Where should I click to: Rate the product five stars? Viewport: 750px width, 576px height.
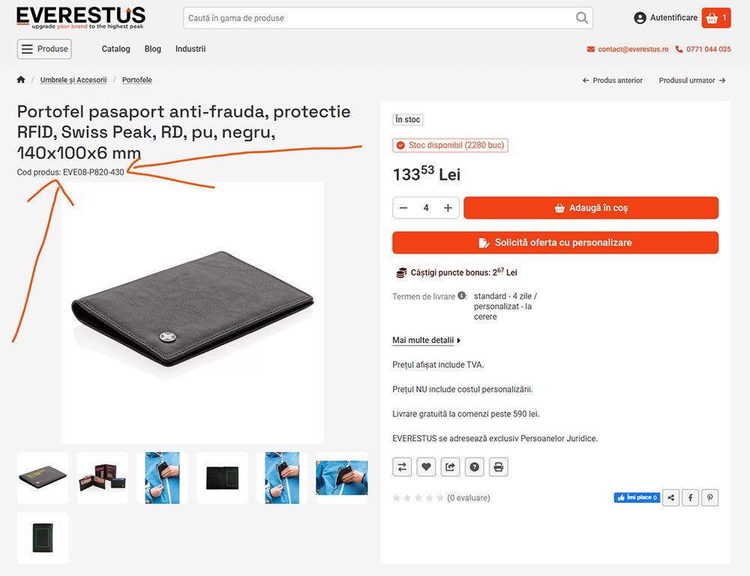coord(439,498)
